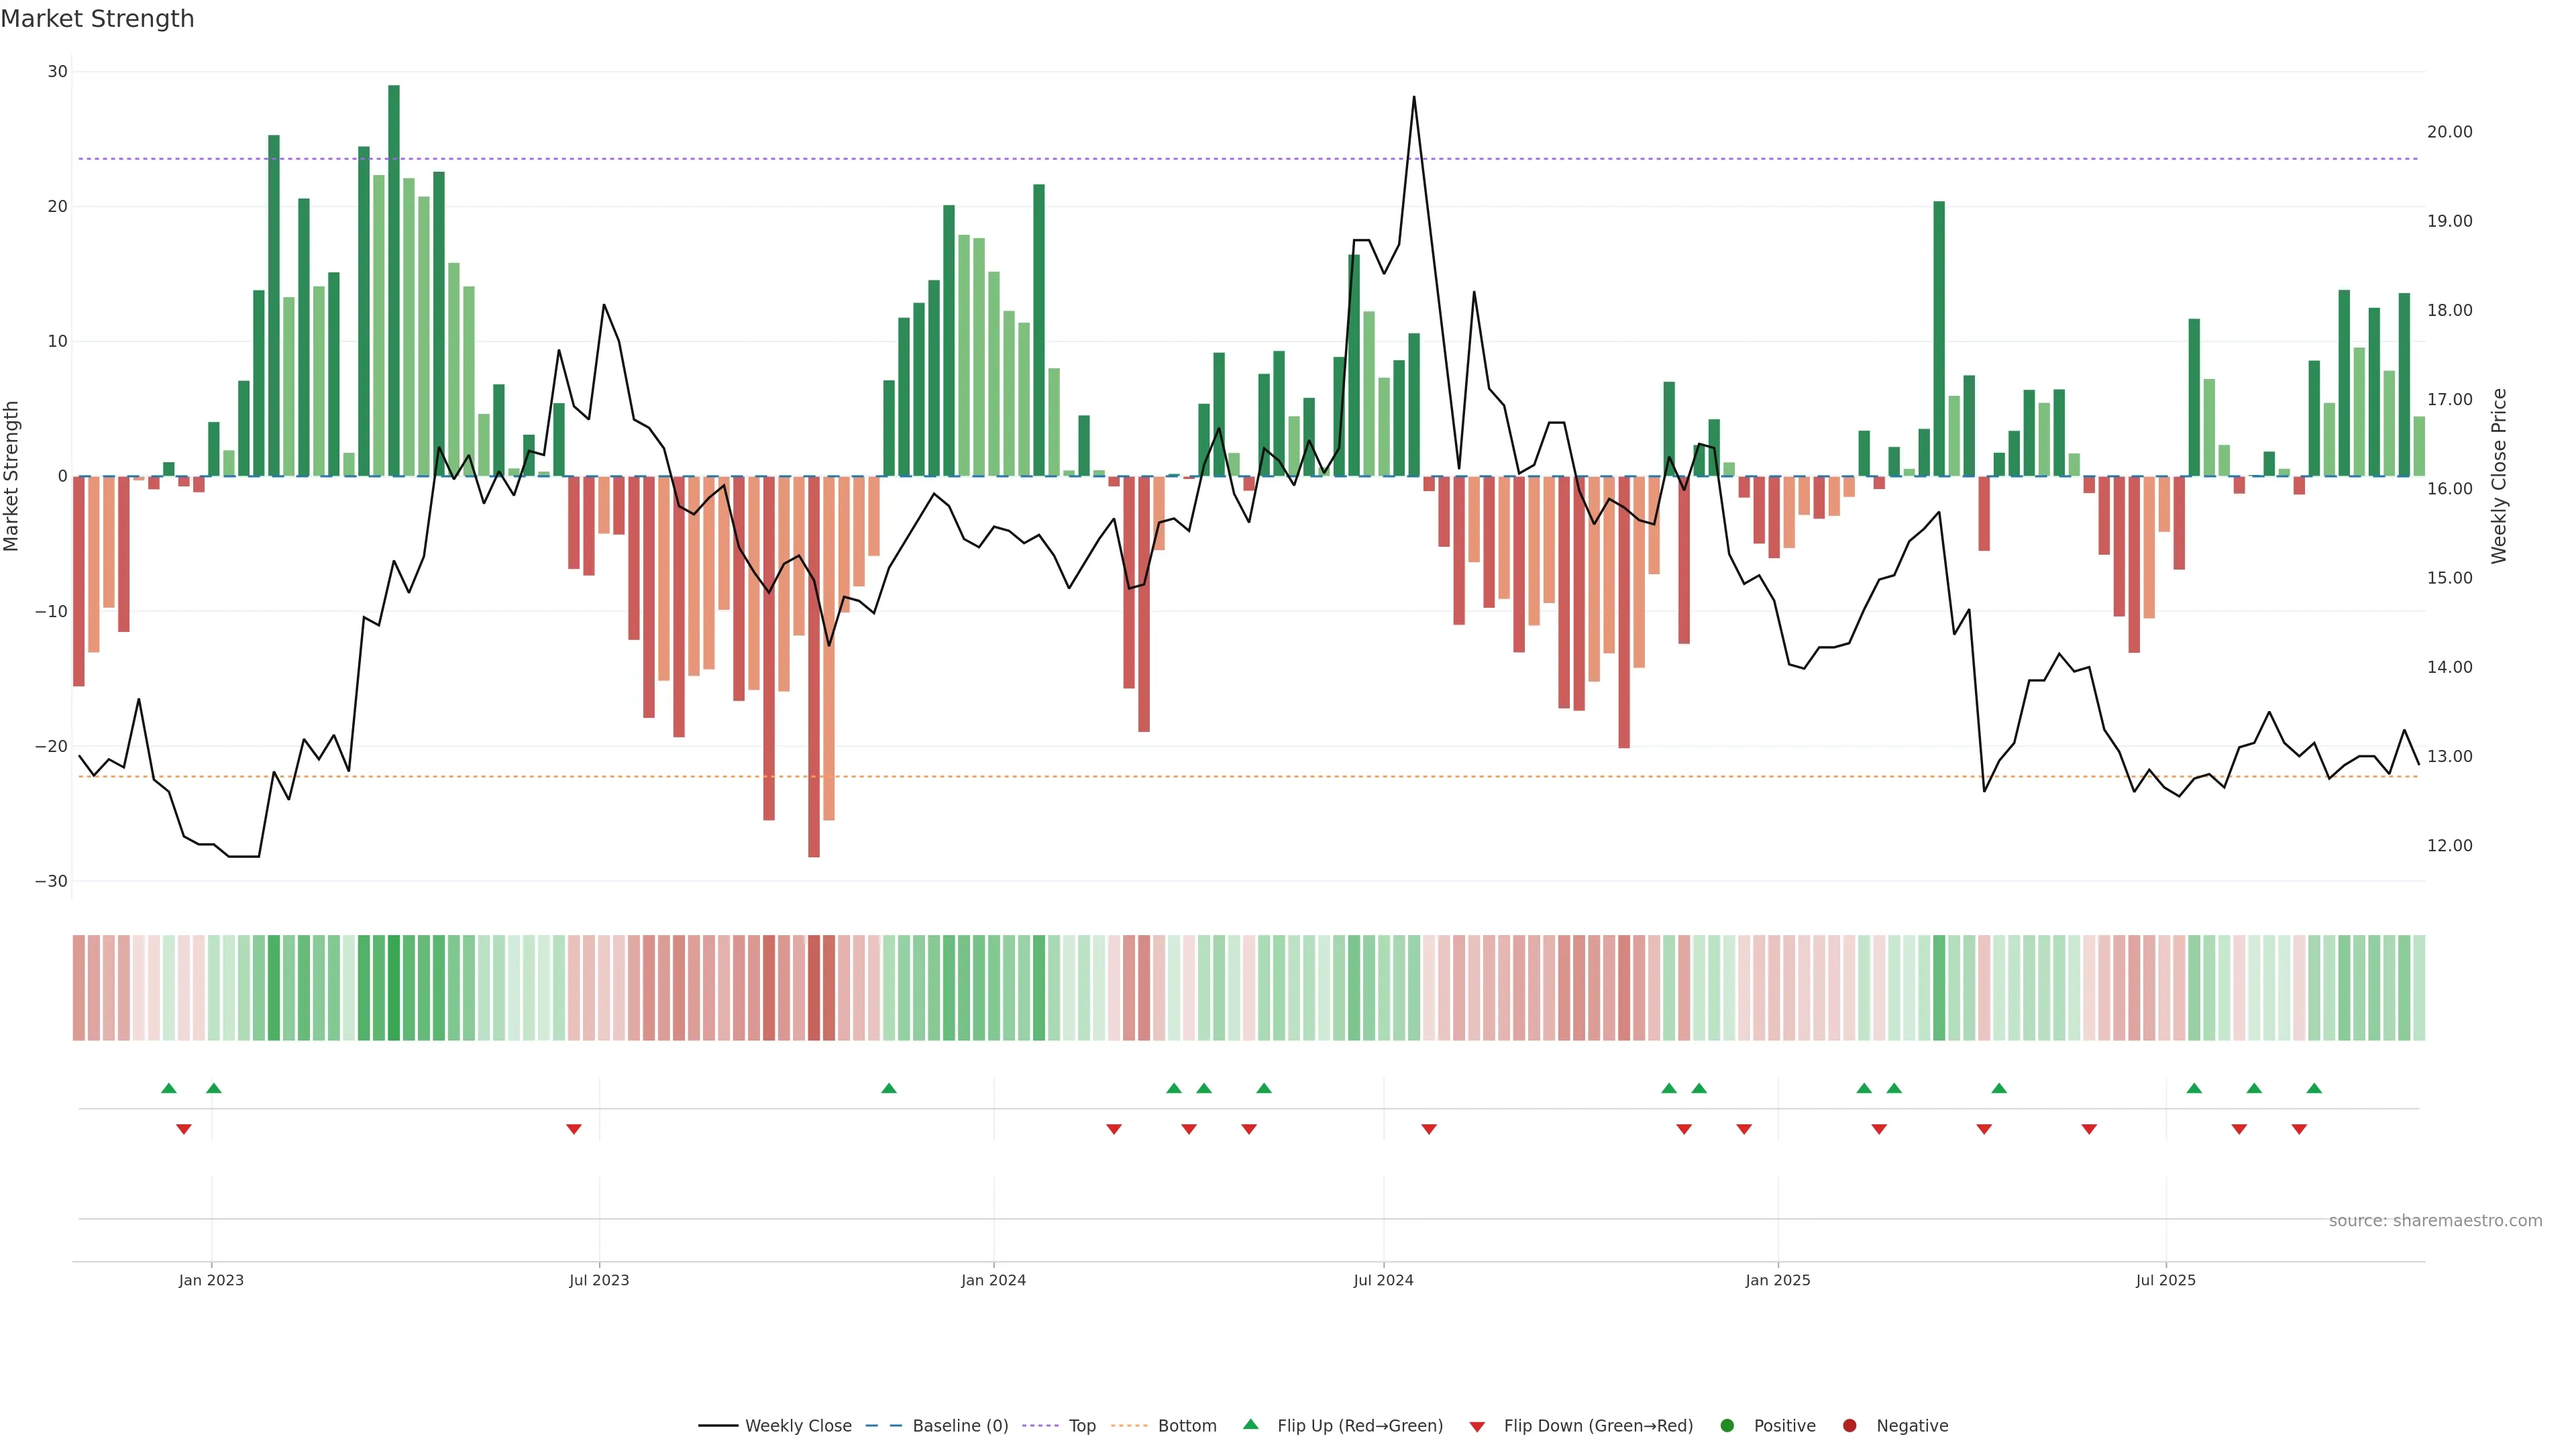Click the lone flip-up triangle before Jan 2024
The height and width of the screenshot is (1449, 2576).
coord(889,1088)
